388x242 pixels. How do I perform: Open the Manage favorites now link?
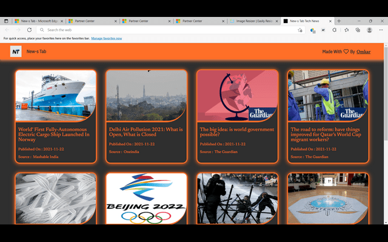click(107, 38)
